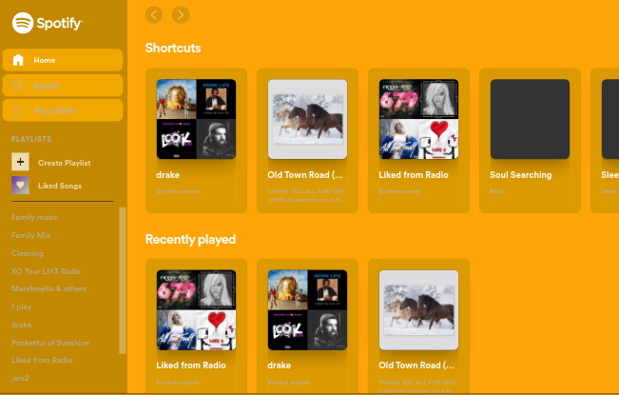Open Liked from Radio in the sidebar

pos(42,360)
